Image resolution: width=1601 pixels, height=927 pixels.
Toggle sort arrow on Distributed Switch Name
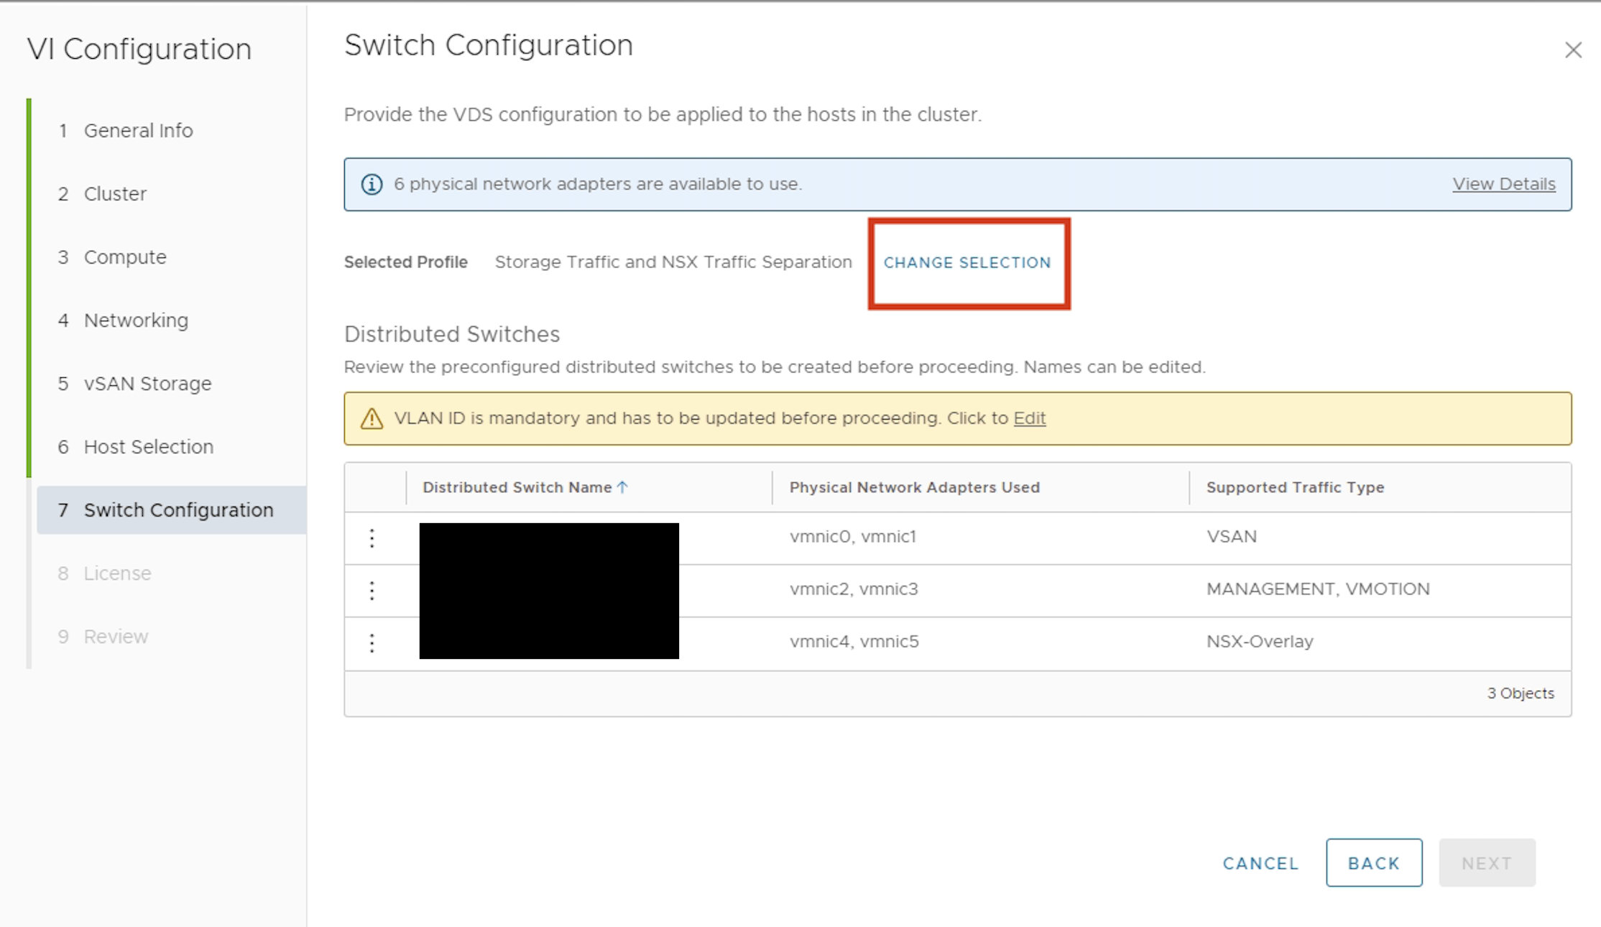(x=623, y=487)
